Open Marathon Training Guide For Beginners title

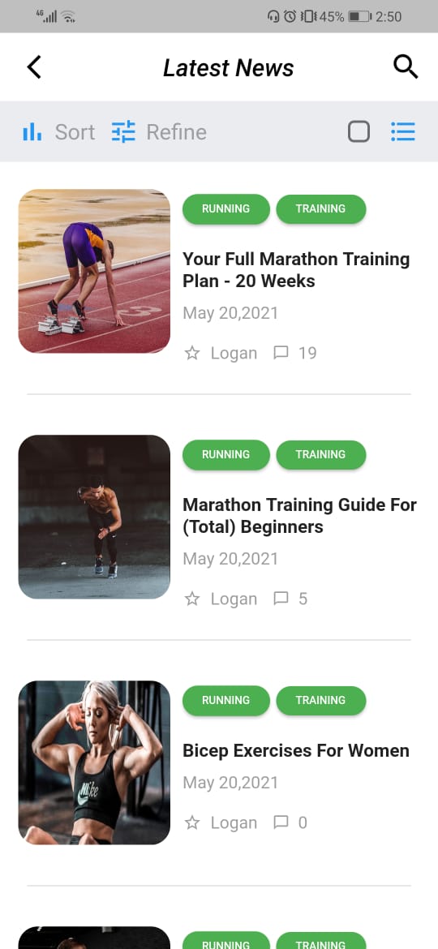pos(299,516)
